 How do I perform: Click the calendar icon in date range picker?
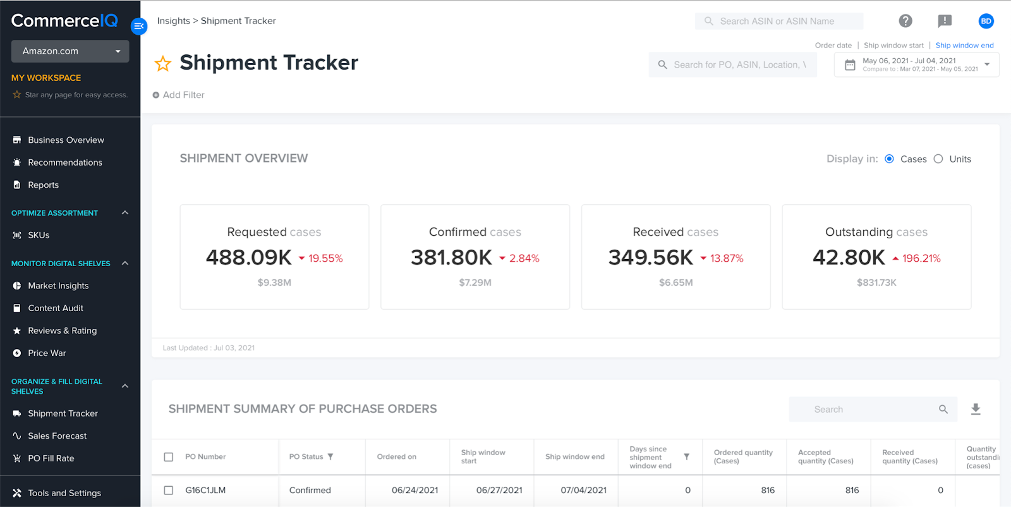(850, 64)
